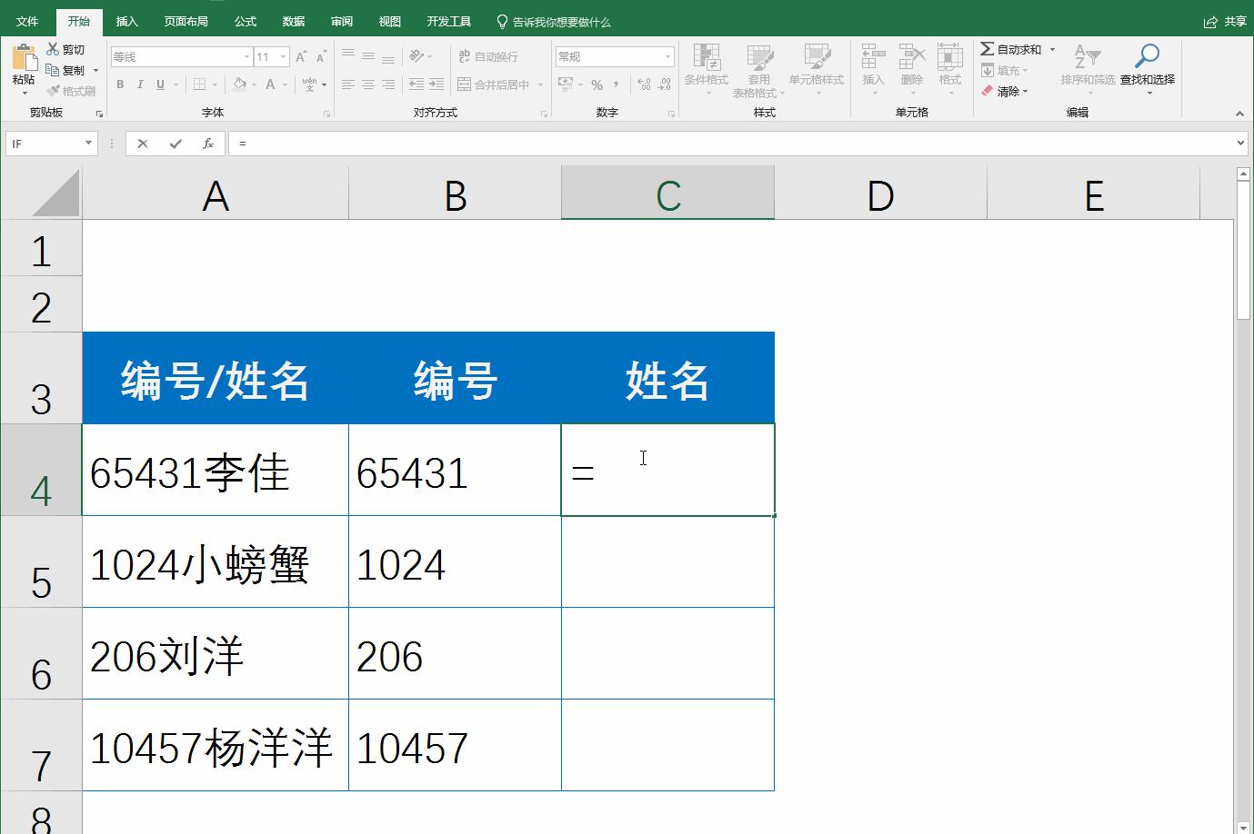Open the number format dropdown showing 常规

[x=667, y=55]
